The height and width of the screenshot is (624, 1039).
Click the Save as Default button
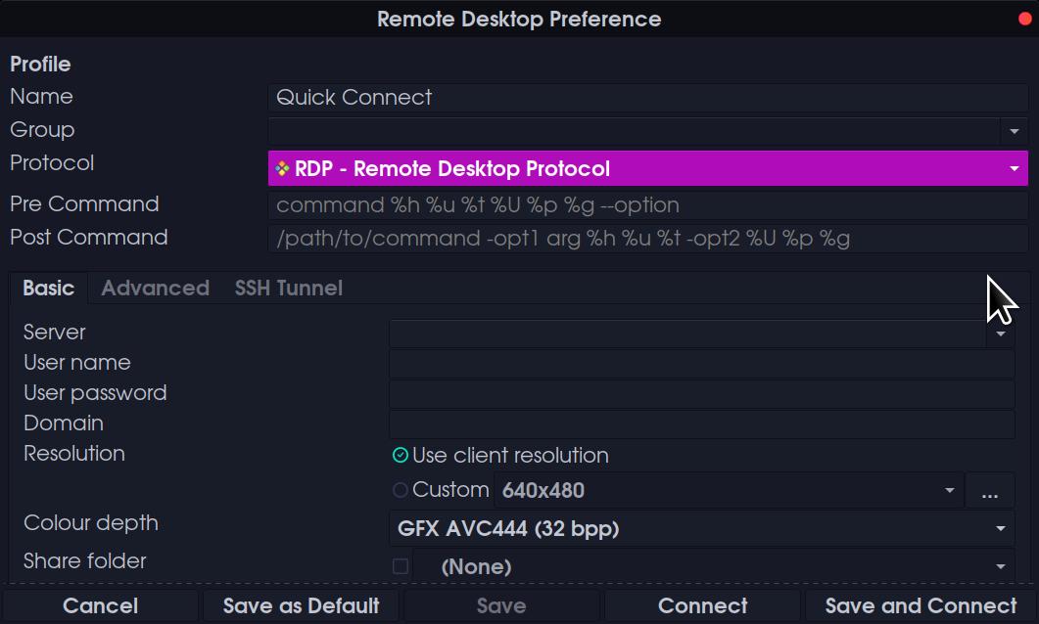coord(301,606)
